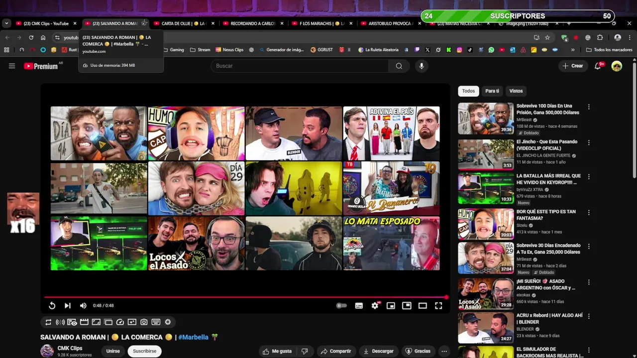Click the screenshot camera icon below player
Screen dimensions: 637x358
[x=144, y=322]
